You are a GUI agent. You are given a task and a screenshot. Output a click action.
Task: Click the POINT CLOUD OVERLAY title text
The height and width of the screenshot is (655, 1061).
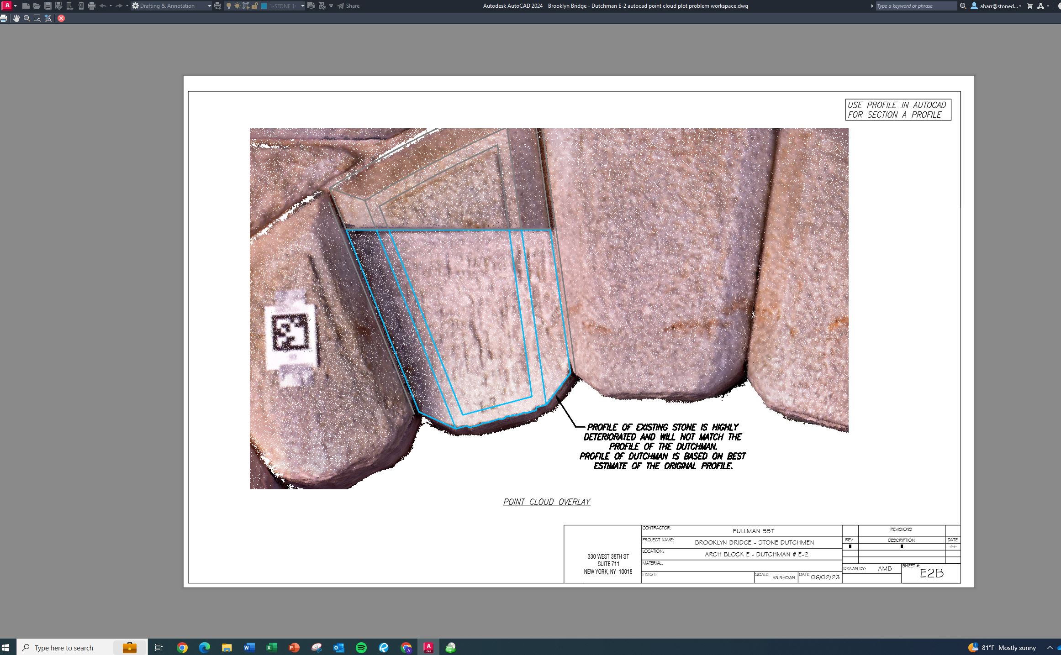(x=547, y=502)
